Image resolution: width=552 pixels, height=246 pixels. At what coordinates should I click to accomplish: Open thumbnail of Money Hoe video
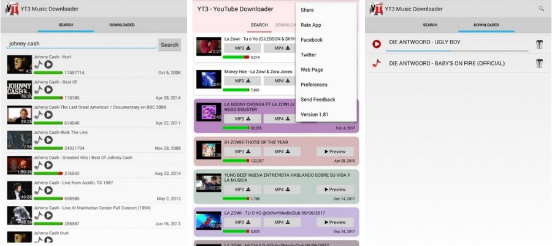209,79
